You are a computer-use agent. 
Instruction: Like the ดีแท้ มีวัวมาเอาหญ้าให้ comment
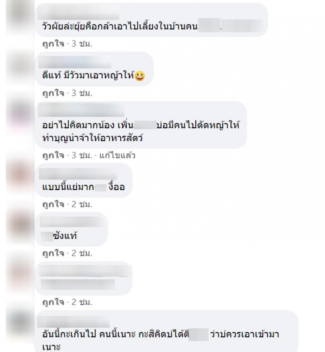pyautogui.click(x=53, y=93)
